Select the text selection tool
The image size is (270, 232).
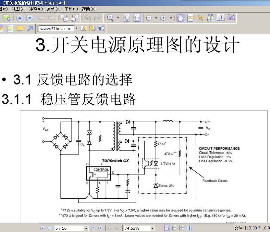click(221, 18)
